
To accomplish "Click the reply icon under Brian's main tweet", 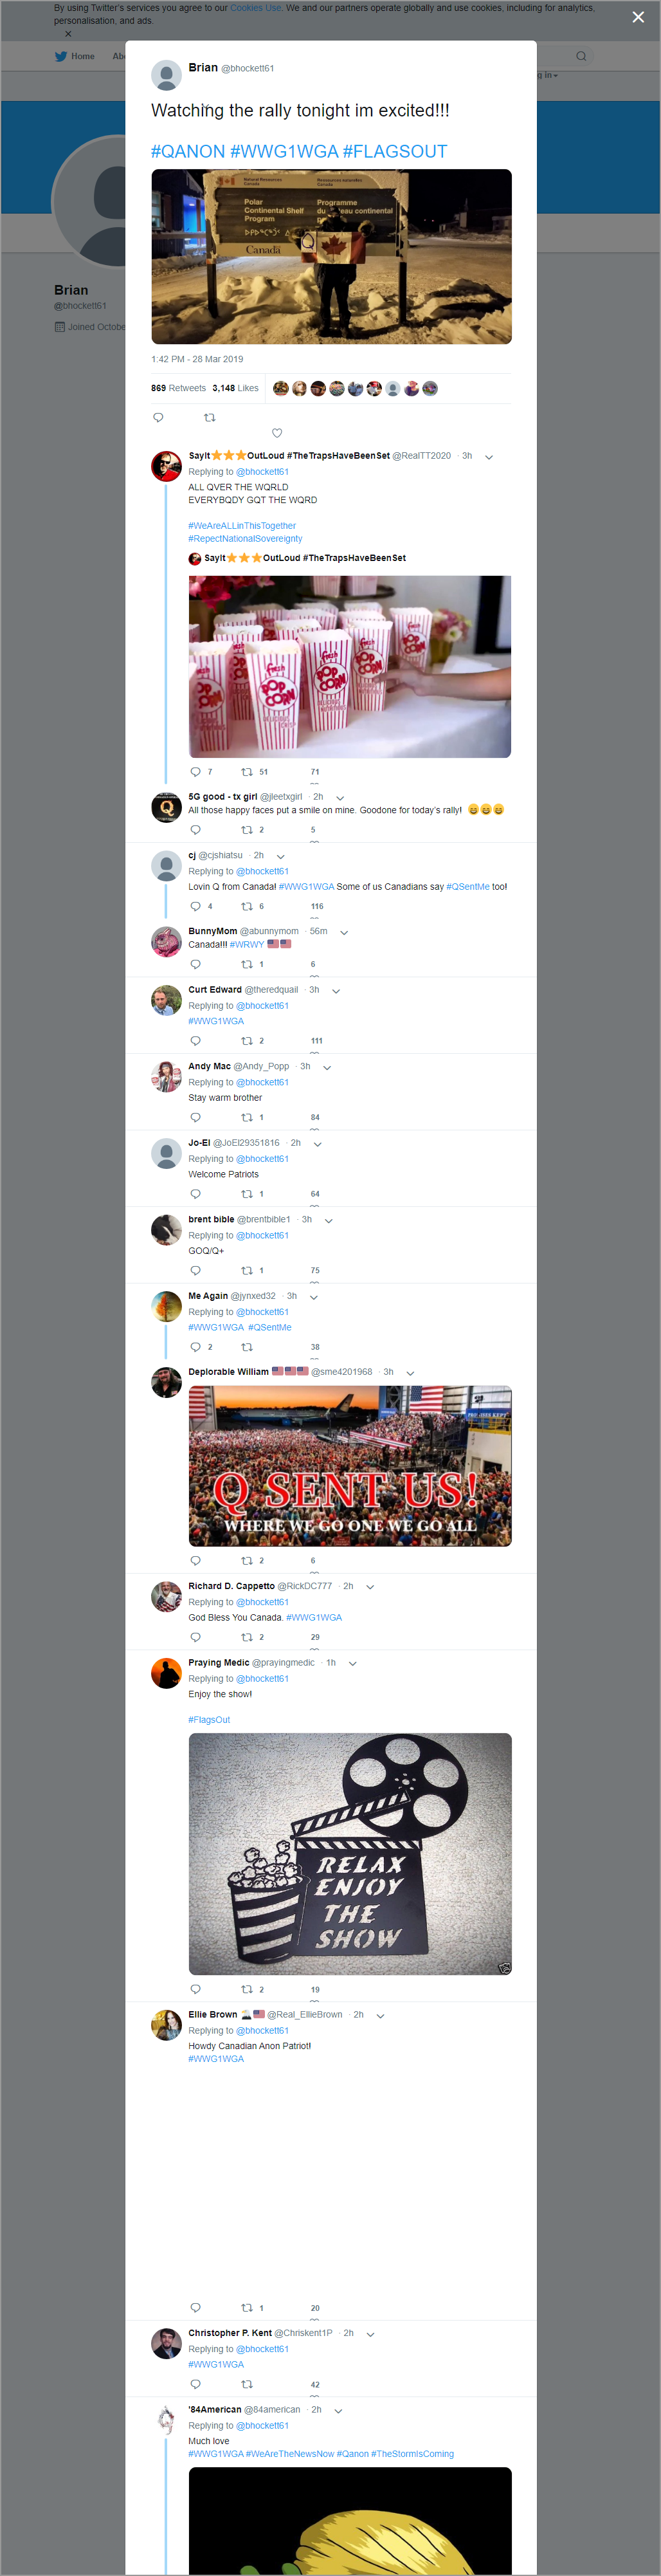I will tap(158, 418).
